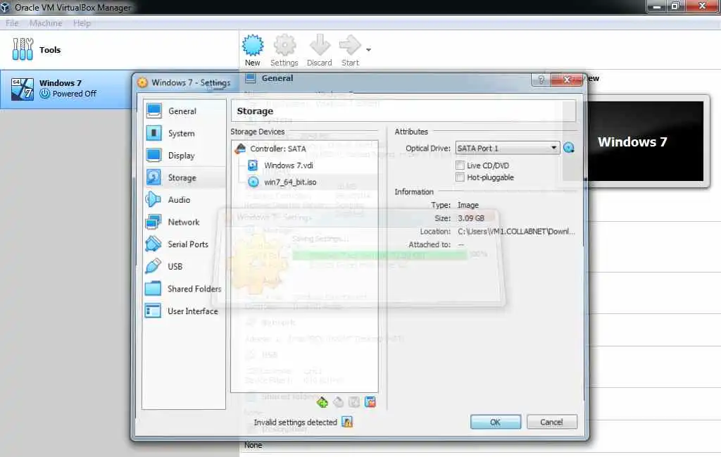
Task: Enable the Live CD/DVD checkbox
Action: (460, 165)
